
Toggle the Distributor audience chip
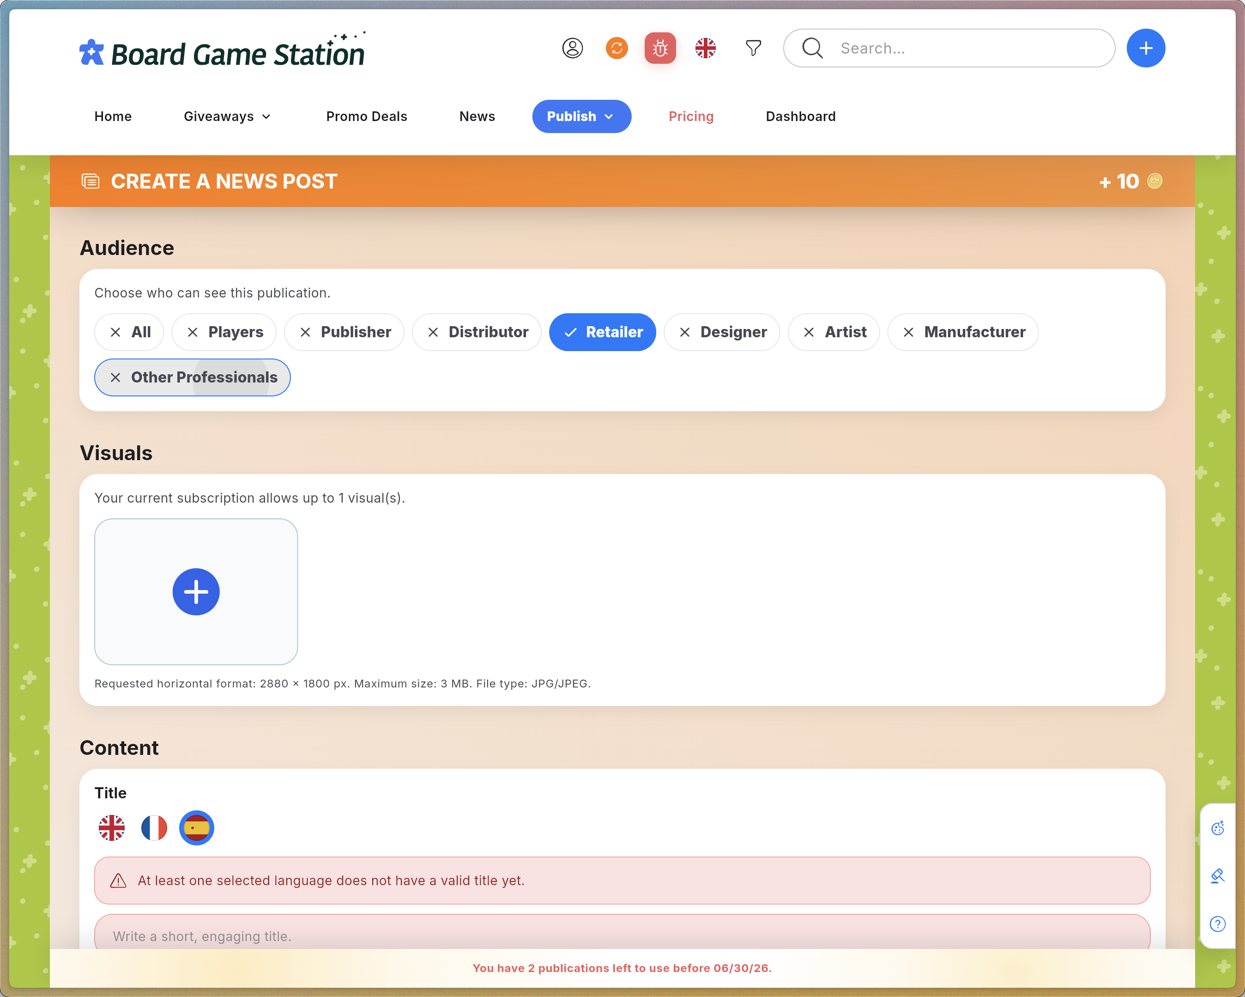tap(477, 332)
